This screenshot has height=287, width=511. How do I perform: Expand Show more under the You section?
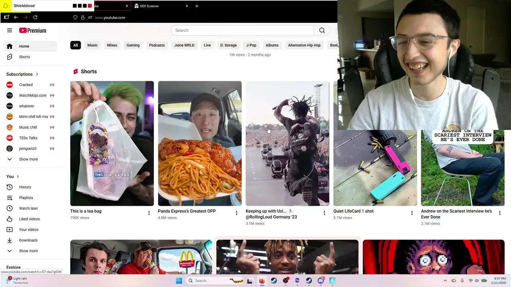pos(30,251)
